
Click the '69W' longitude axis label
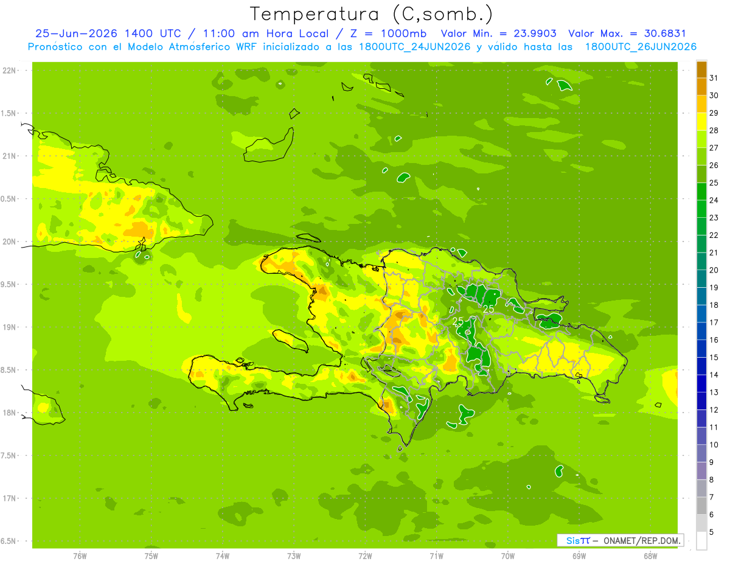pos(579,556)
